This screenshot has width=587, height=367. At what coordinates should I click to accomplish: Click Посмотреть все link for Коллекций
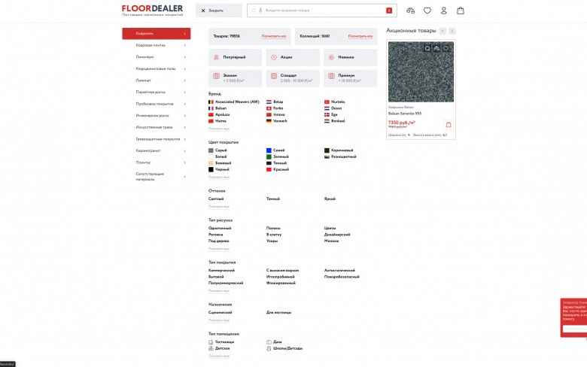click(360, 36)
